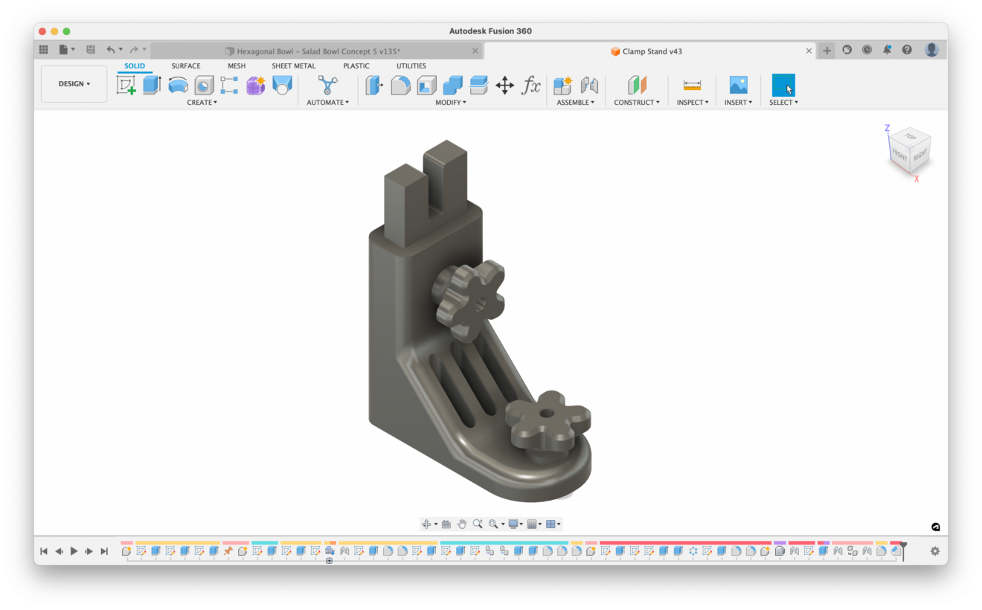This screenshot has height=610, width=982.
Task: Open the Create dropdown menu
Action: click(x=202, y=102)
